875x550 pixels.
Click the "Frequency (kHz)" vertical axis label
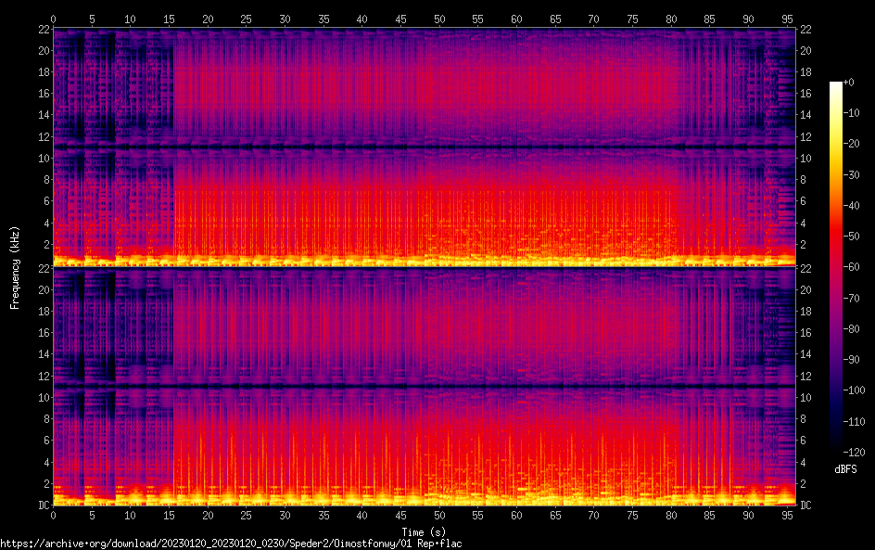[15, 267]
